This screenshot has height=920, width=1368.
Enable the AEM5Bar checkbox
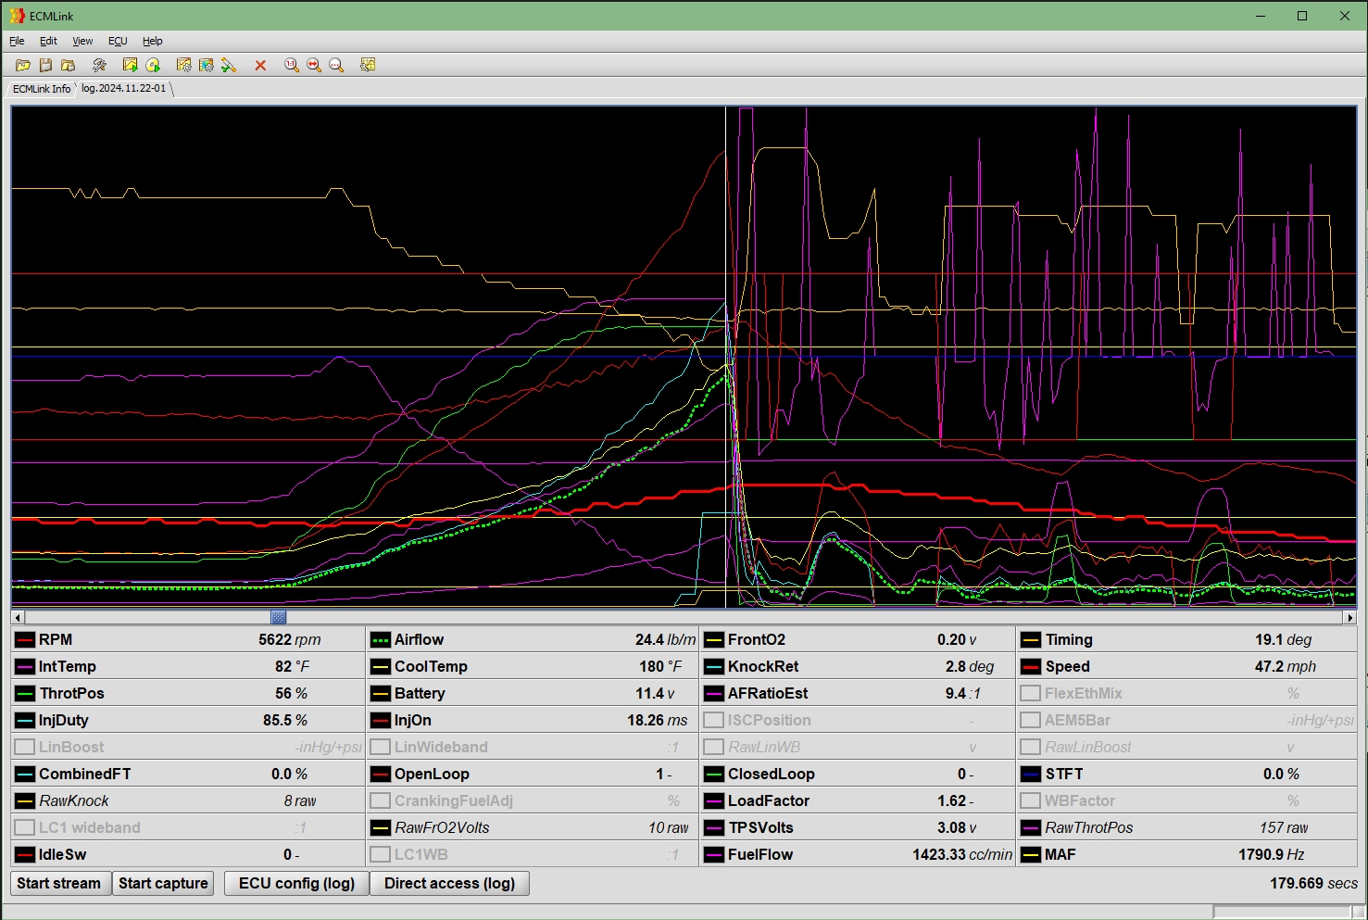tap(1031, 720)
